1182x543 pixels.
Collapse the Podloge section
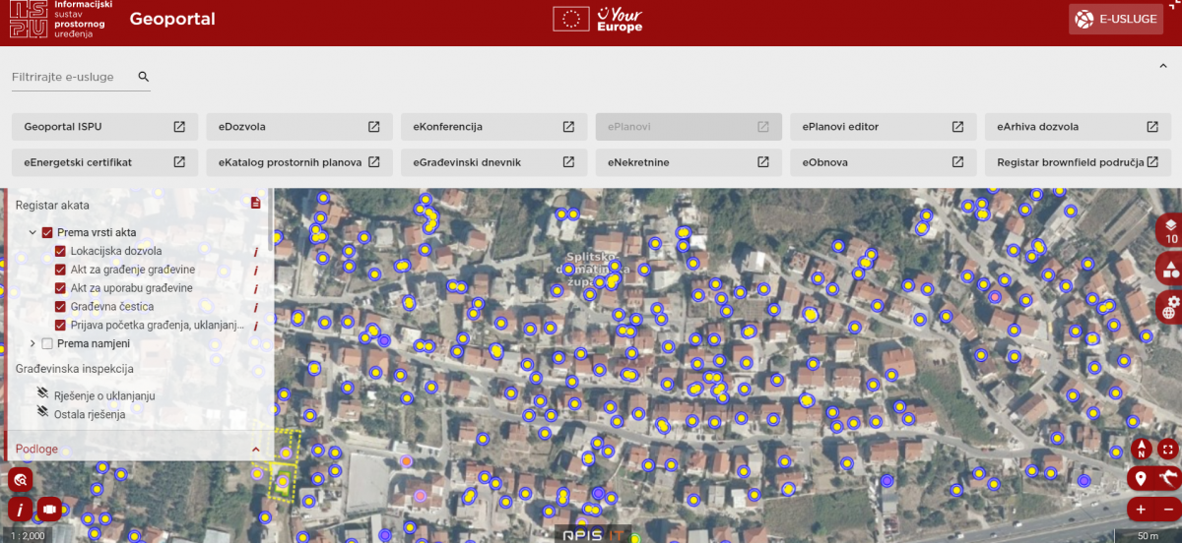click(256, 450)
